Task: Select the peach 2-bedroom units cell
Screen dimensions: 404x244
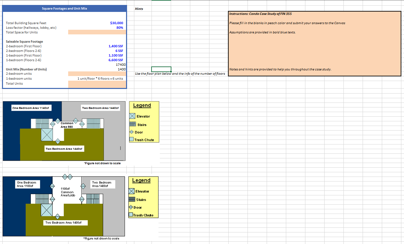Action: pyautogui.click(x=97, y=74)
